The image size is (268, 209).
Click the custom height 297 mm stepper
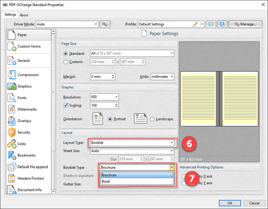click(x=143, y=62)
